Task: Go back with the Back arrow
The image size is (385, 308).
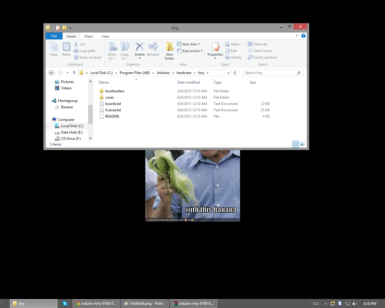Action: click(x=52, y=73)
